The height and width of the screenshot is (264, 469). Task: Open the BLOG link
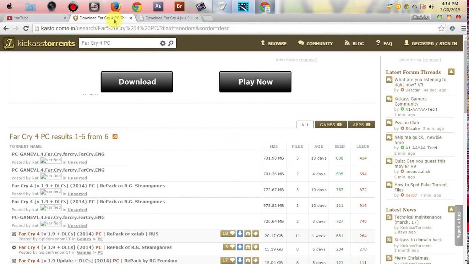click(x=354, y=43)
